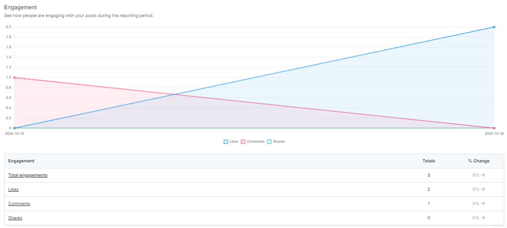Click the change arrow in Comments row
507x228 pixels.
483,204
